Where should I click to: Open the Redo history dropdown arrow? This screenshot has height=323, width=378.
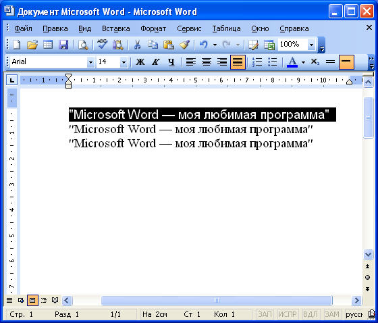pos(238,45)
